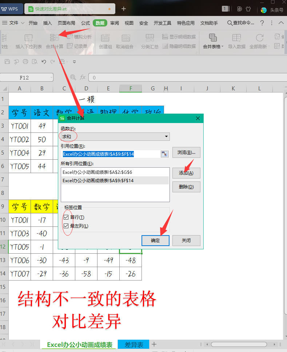This screenshot has width=287, height=352.
Task: Click the 全部刷新 icon
Action: tap(259, 38)
